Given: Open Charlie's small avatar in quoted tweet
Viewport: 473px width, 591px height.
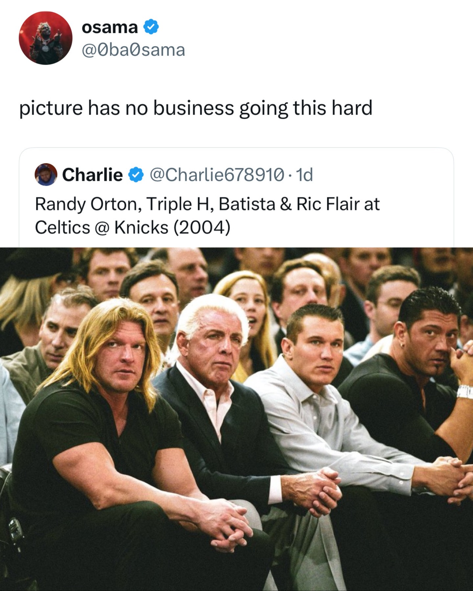Looking at the screenshot, I should click(46, 175).
